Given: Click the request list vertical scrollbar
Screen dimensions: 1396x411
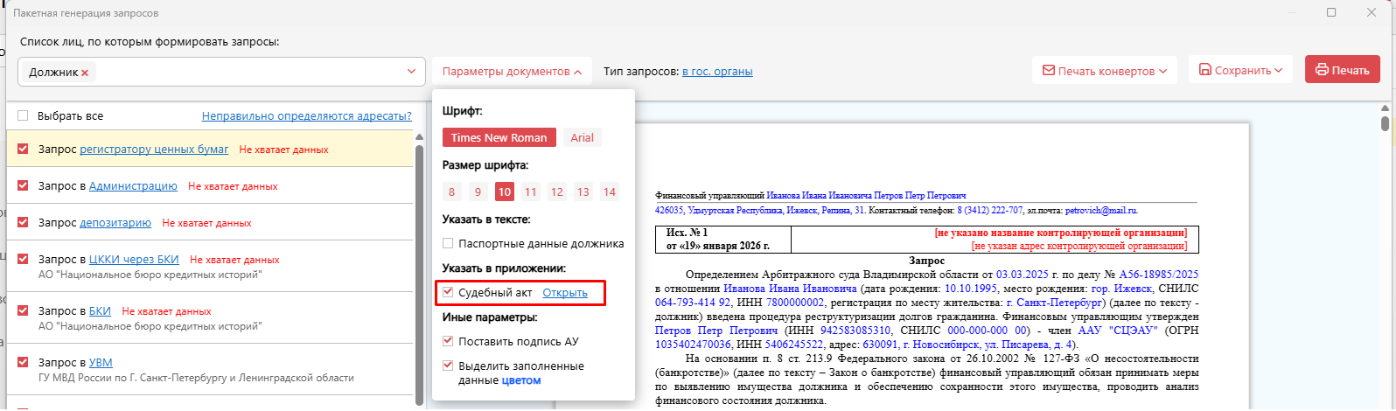Looking at the screenshot, I should pos(419,262).
